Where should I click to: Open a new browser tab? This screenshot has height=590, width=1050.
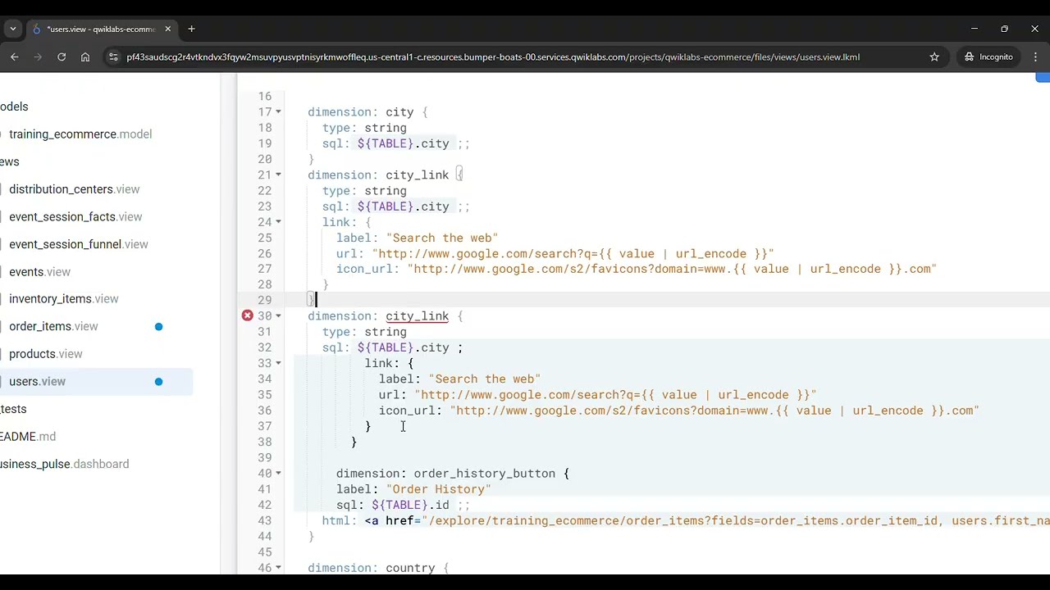point(191,29)
